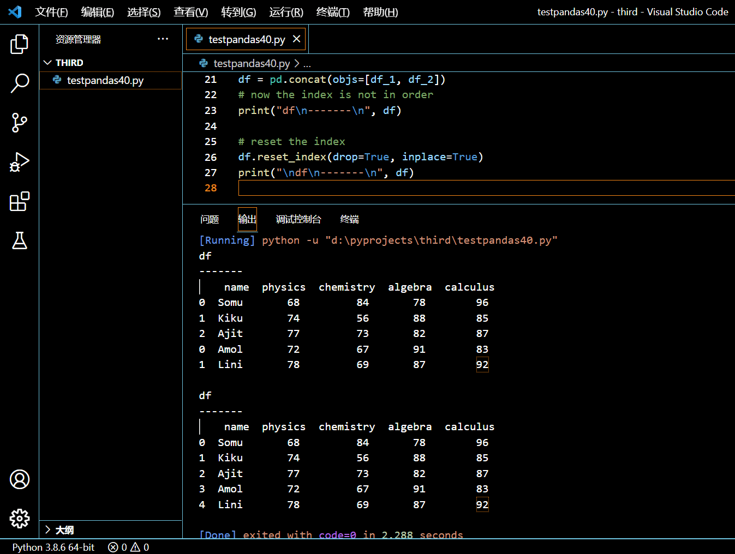This screenshot has width=735, height=554.
Task: Click the 资源管理器 explorer title
Action: (78, 39)
